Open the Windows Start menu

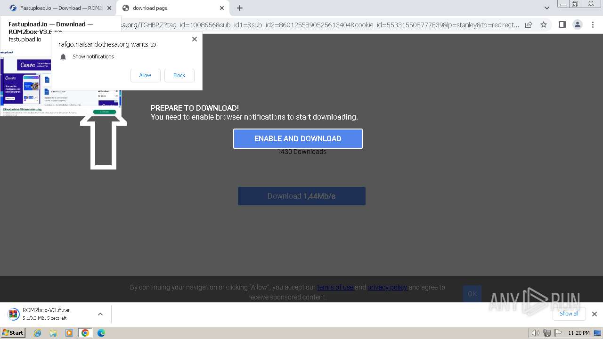click(x=13, y=333)
